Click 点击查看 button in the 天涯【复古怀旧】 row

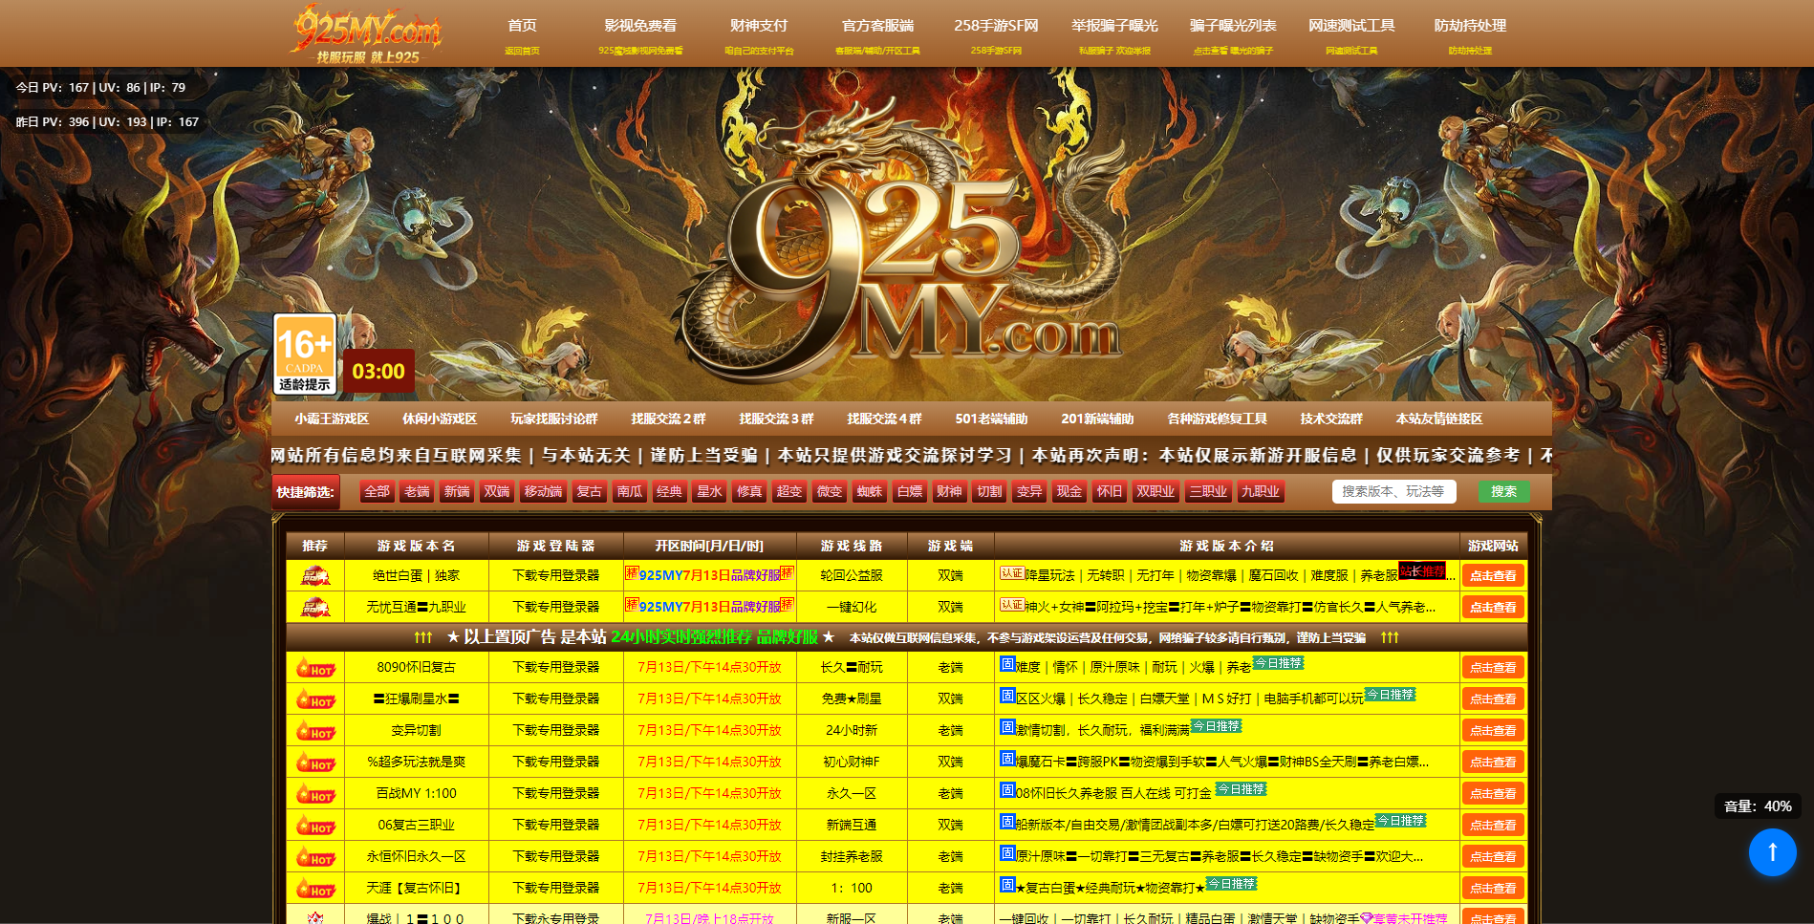(x=1493, y=888)
